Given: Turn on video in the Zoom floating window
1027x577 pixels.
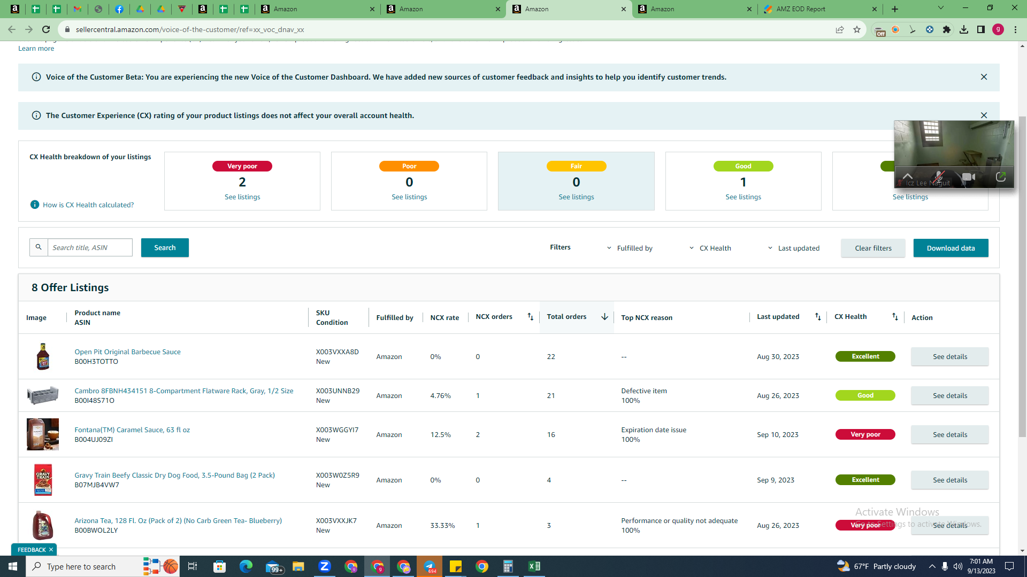Looking at the screenshot, I should click(x=969, y=177).
